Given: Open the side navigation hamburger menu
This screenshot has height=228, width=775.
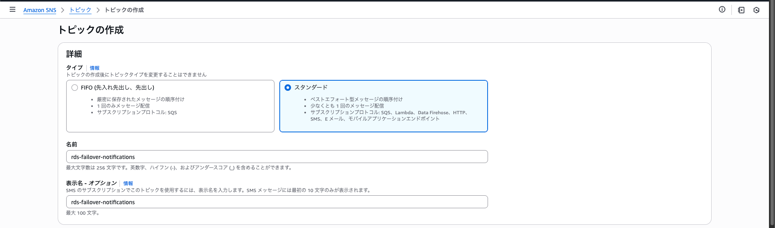Looking at the screenshot, I should point(13,9).
